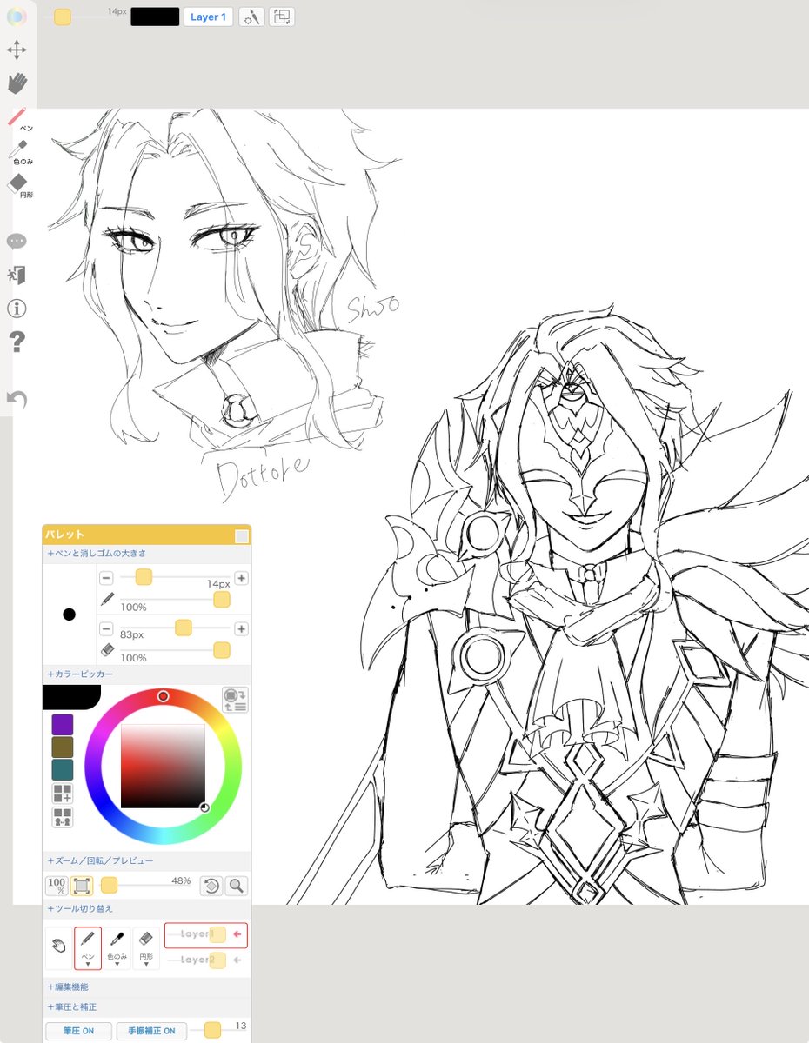Collapse the ツール切り替え section

point(80,908)
